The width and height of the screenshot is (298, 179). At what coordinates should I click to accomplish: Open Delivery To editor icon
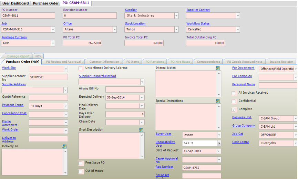pyautogui.click(x=65, y=147)
